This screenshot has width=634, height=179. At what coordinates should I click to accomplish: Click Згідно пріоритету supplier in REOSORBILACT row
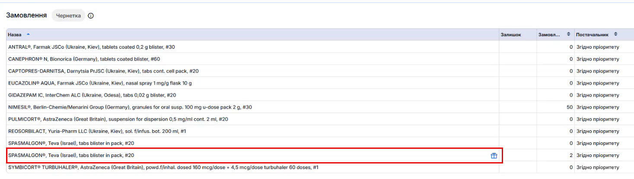click(598, 132)
